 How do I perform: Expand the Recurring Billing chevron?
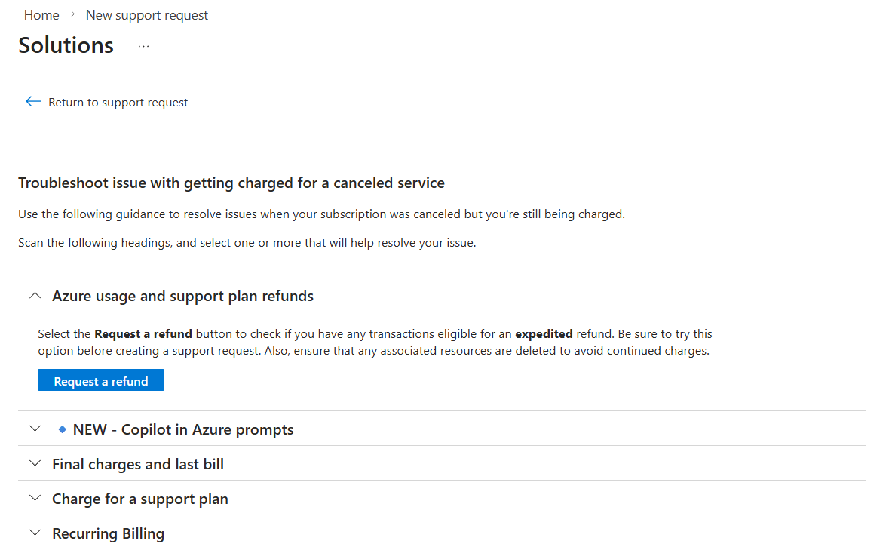pos(35,533)
